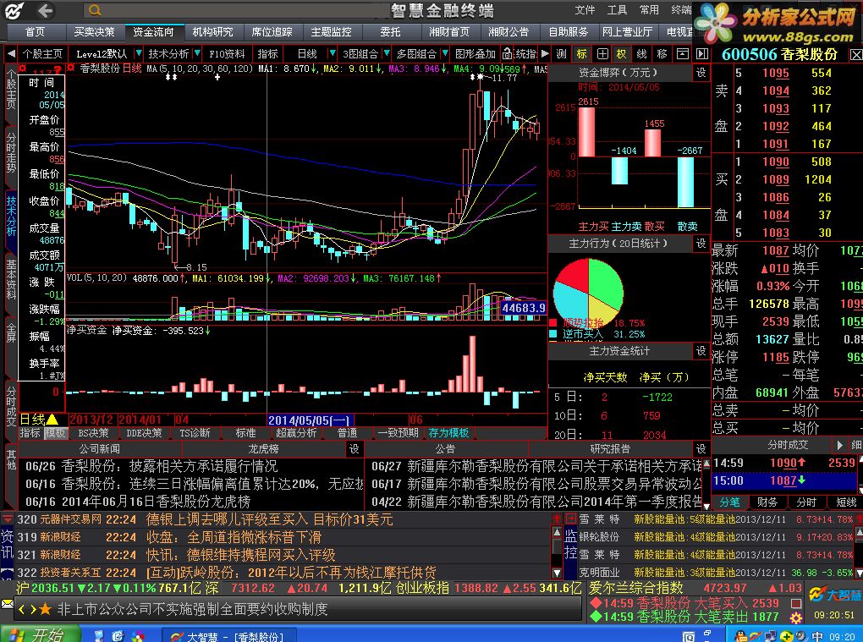Viewport: 863px width, 642px height.
Task: Select the 技术分析 sidebar tab
Action: tap(11, 216)
